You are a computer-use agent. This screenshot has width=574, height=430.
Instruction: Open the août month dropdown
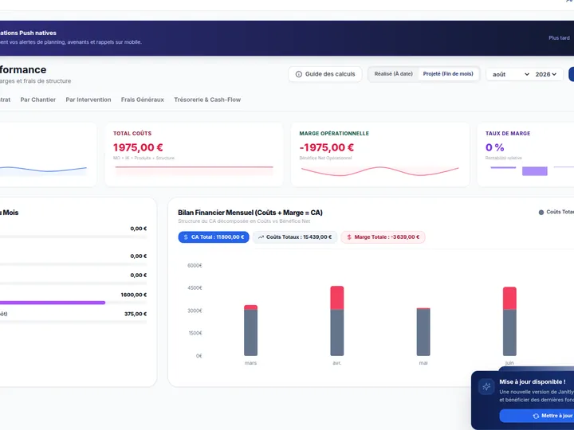[510, 74]
